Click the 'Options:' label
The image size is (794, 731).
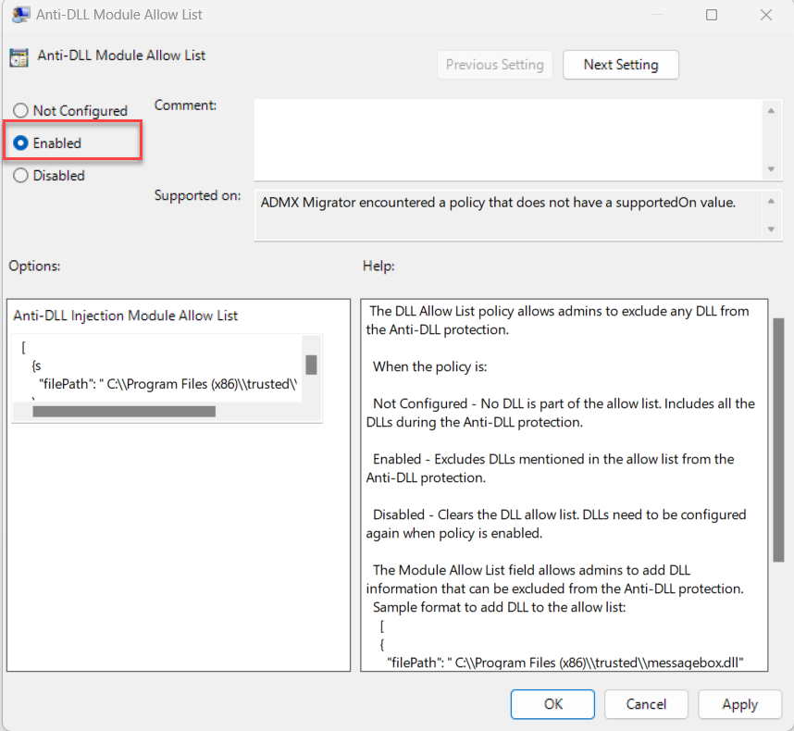coord(34,266)
